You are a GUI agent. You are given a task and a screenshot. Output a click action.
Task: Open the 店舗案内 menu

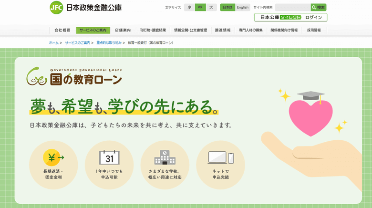click(123, 30)
